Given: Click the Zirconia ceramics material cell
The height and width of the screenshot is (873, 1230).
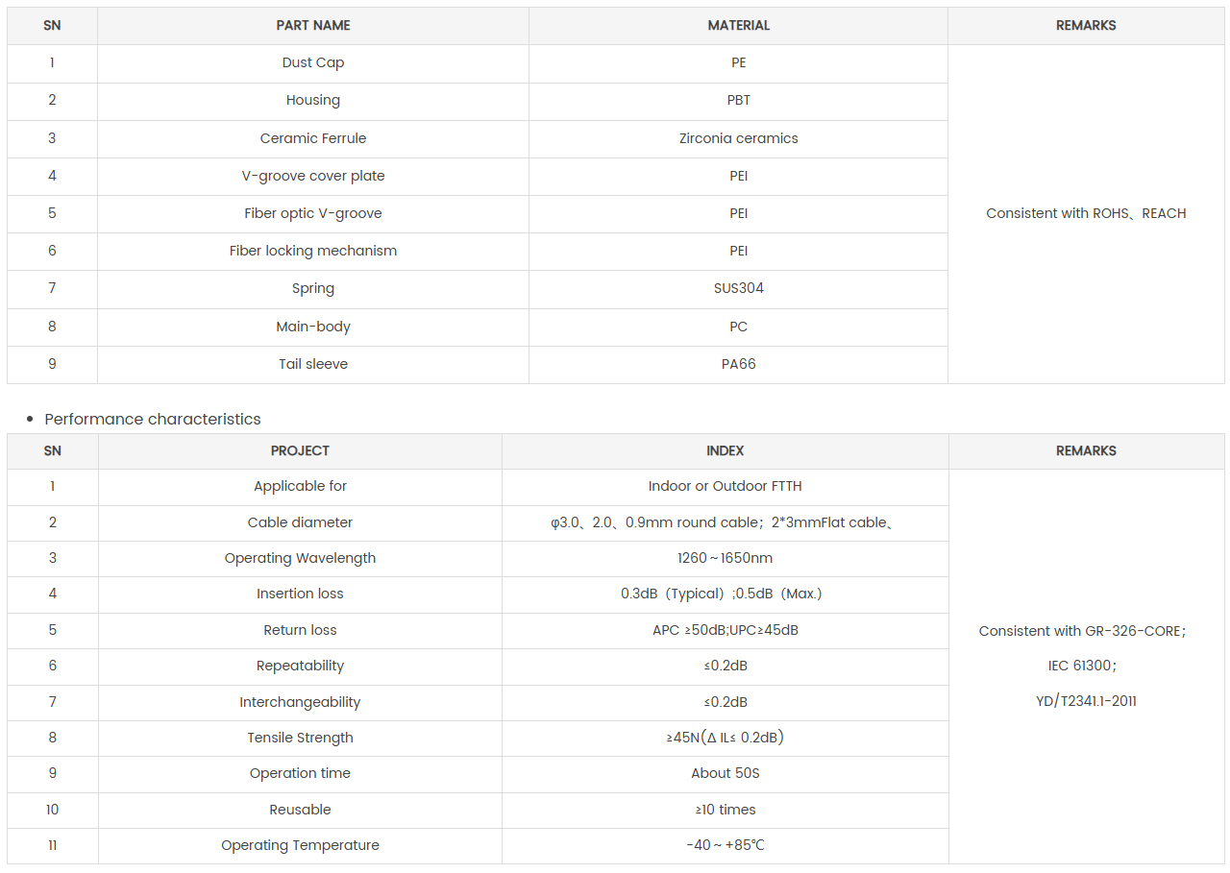Looking at the screenshot, I should tap(738, 138).
